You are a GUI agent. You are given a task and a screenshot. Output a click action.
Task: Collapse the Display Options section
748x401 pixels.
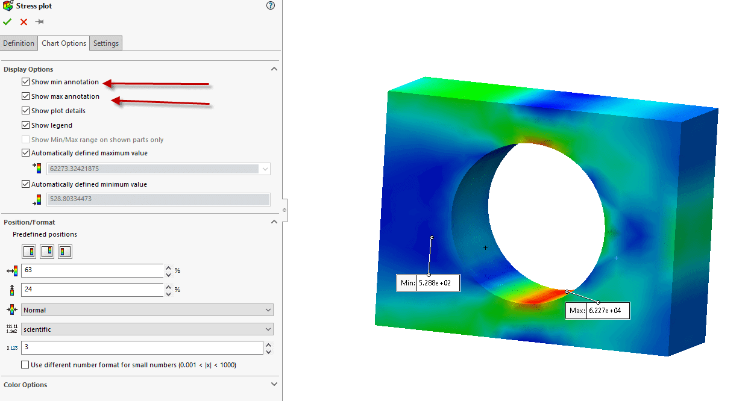click(x=274, y=69)
